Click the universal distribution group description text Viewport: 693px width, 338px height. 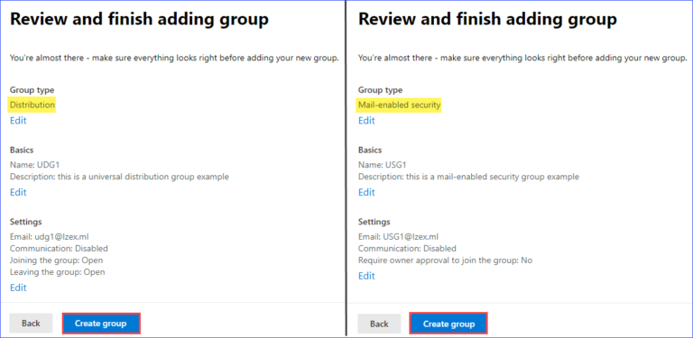[x=119, y=177]
